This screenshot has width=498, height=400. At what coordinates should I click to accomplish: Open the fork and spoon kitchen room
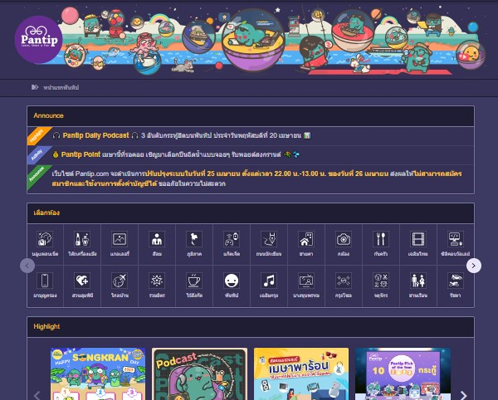381,239
